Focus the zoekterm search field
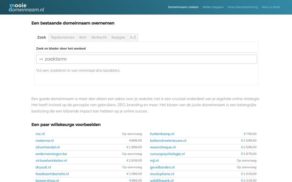292x182 pixels. pos(146,59)
